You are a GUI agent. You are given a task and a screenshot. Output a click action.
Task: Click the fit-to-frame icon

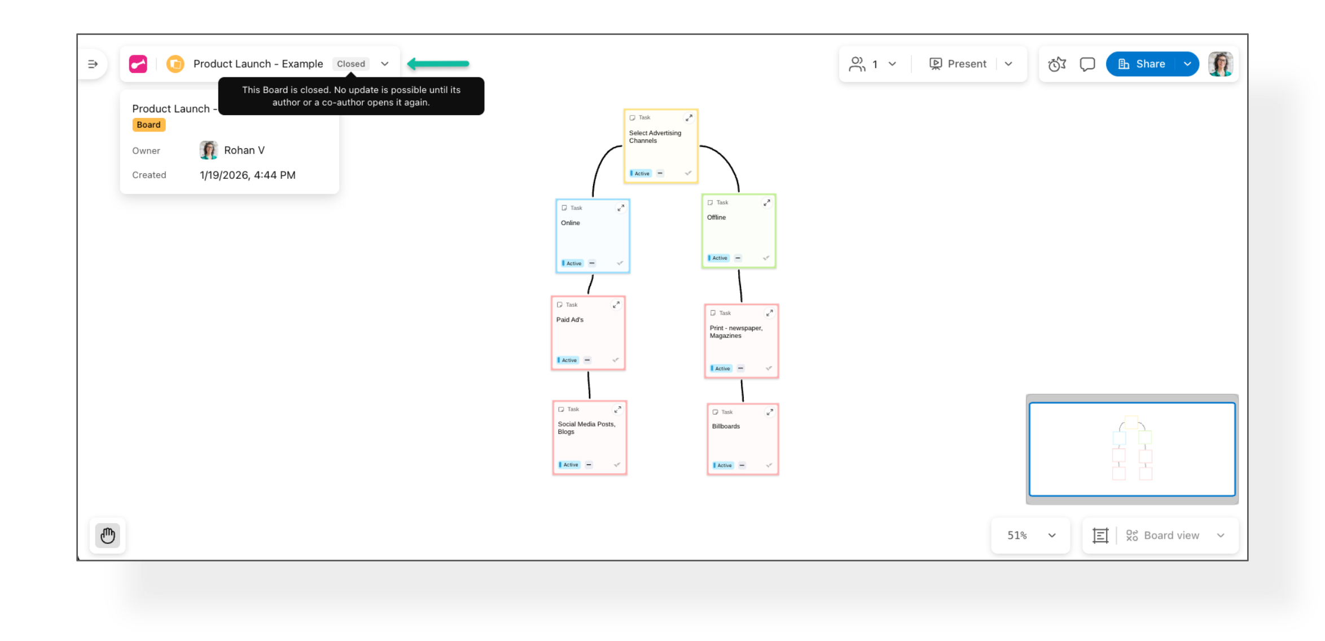click(1100, 535)
